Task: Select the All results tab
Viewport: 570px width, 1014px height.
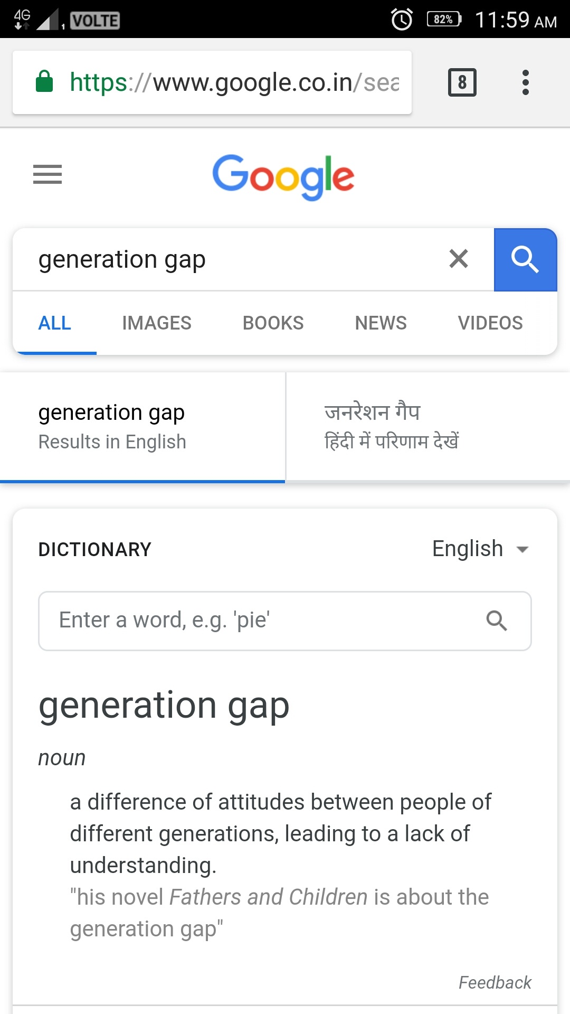Action: [55, 323]
